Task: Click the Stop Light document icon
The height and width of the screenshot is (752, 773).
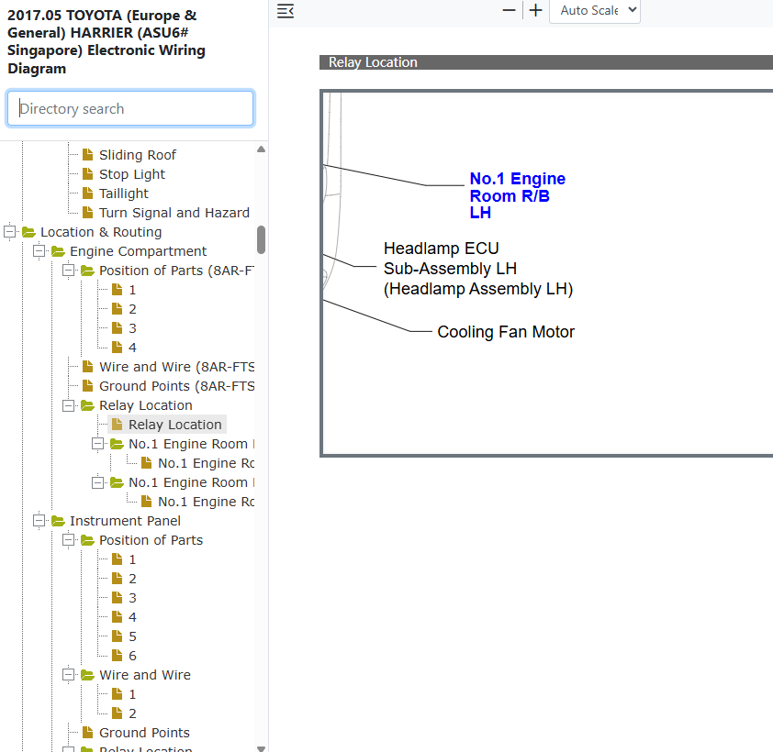Action: click(88, 174)
